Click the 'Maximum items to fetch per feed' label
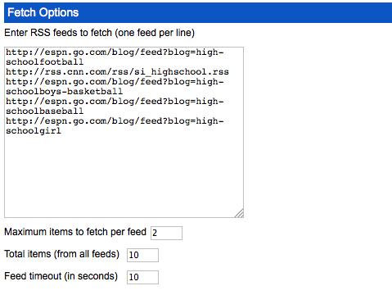This screenshot has height=295, width=392. click(x=75, y=232)
